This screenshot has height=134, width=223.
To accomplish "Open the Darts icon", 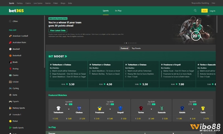I will [x=10, y=95].
